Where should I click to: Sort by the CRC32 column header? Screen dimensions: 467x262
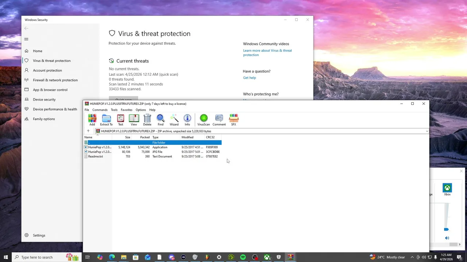click(213, 137)
